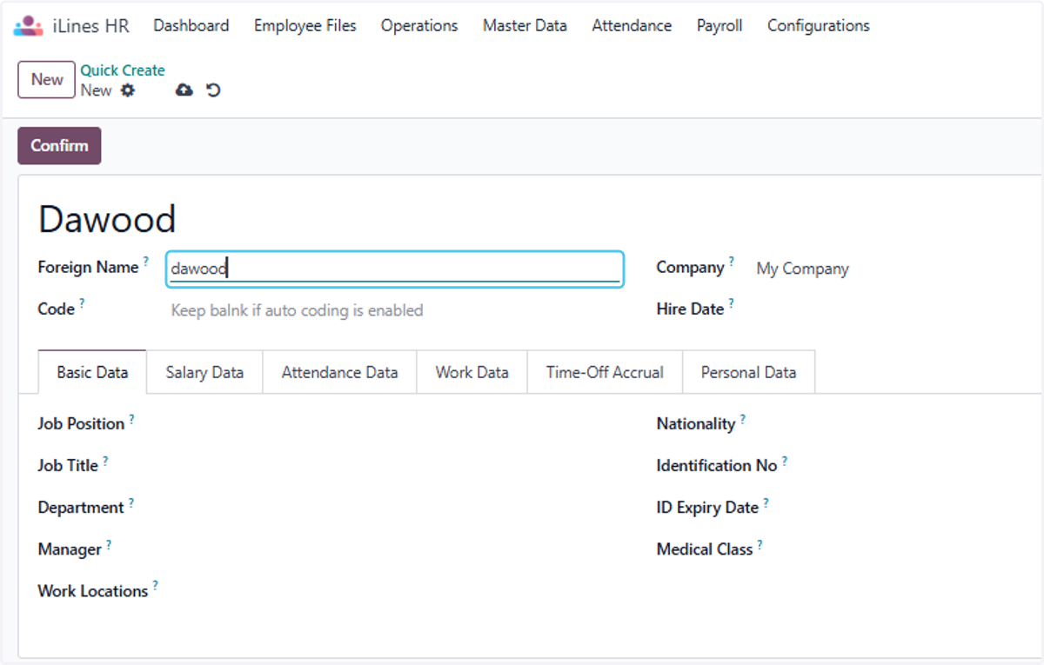Image resolution: width=1044 pixels, height=665 pixels.
Task: Show the Nationality help question mark
Action: 742,418
